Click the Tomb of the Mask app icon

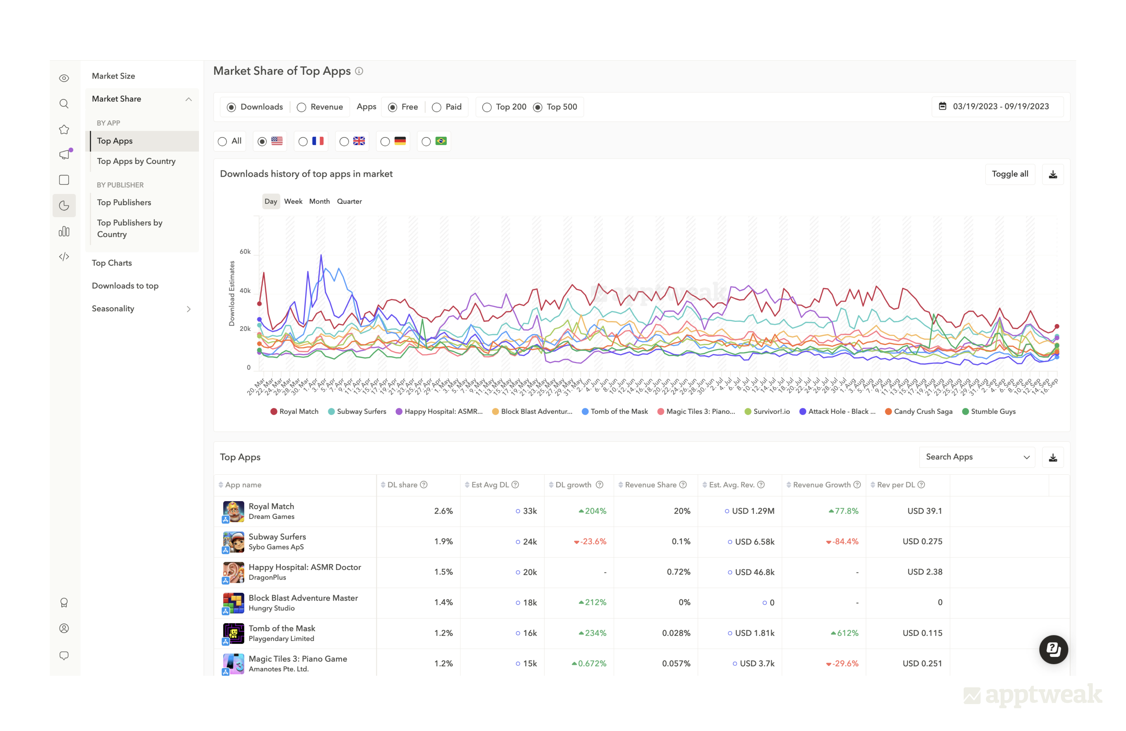(233, 633)
